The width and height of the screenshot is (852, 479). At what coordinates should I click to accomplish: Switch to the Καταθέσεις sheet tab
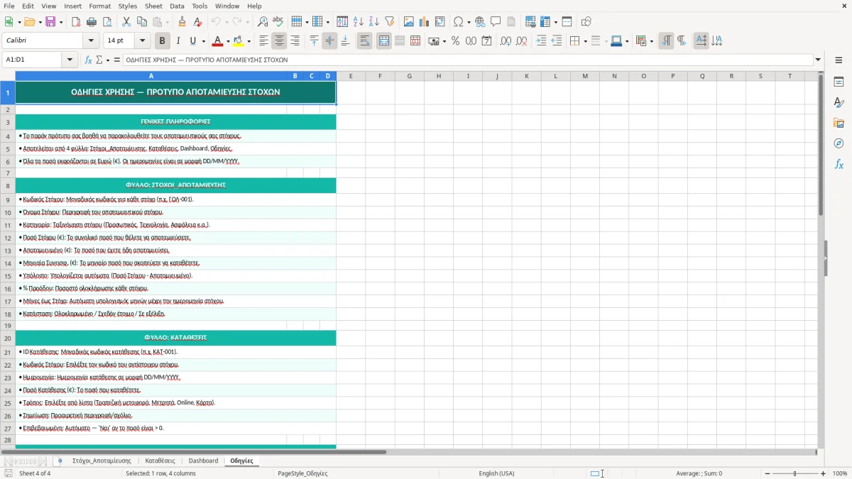click(x=160, y=461)
